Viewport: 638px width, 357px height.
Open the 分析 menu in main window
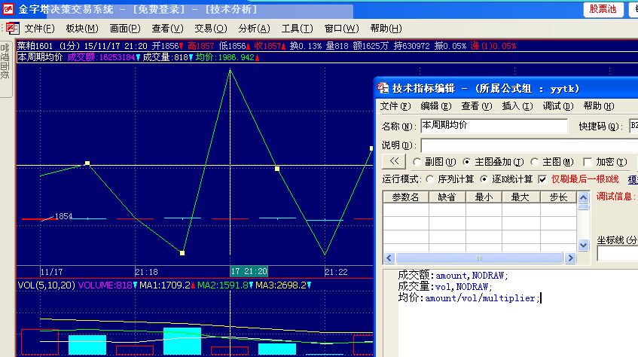(253, 29)
